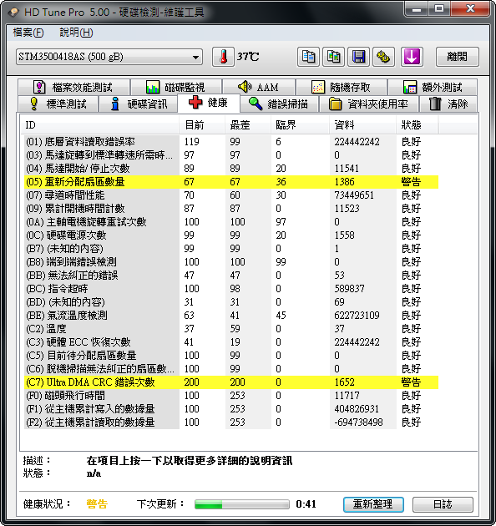Open the 說明(H) menu
Viewport: 496px width, 526px height.
point(76,33)
